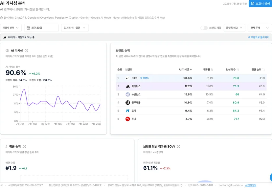Open the 플랫폼 비교 dropdown
Viewport: 272px width, 188px height.
(234, 28)
